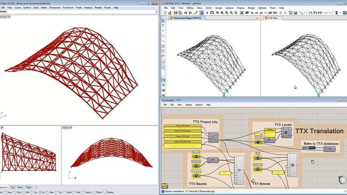Click the move up arrow in SAP2000 toolbar
The height and width of the screenshot is (195, 347).
click(280, 13)
